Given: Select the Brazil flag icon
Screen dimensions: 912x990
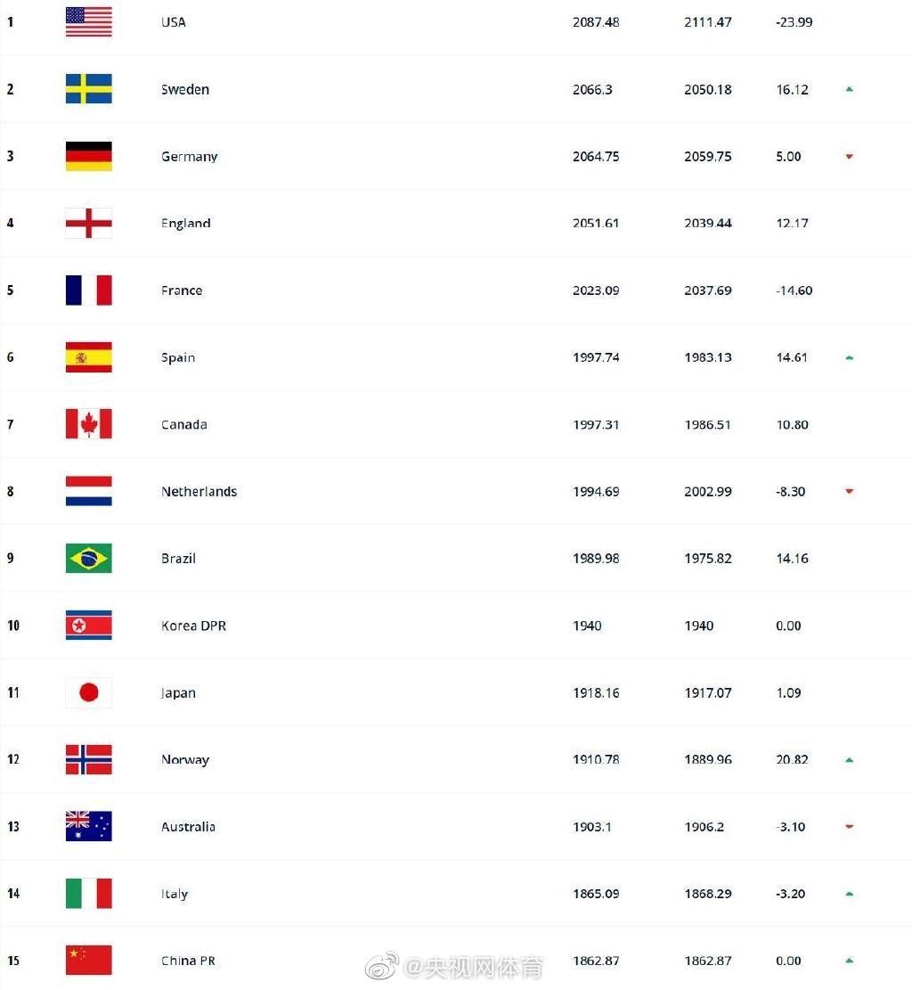Looking at the screenshot, I should tap(88, 558).
